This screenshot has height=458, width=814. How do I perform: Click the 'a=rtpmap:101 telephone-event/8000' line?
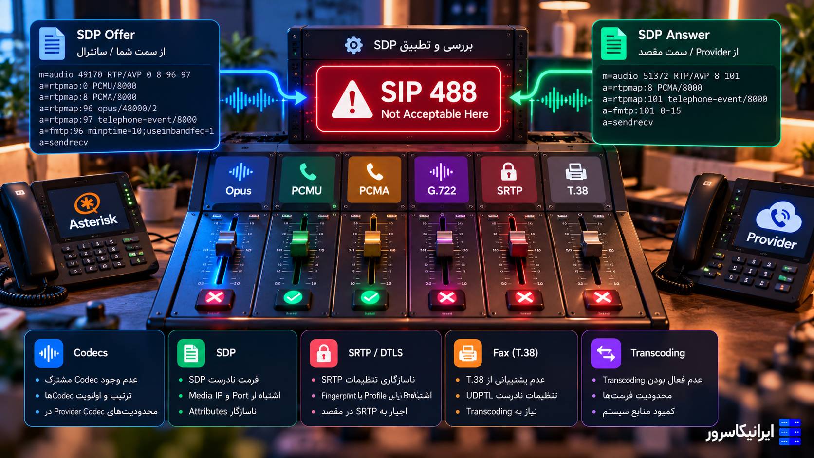pos(684,99)
